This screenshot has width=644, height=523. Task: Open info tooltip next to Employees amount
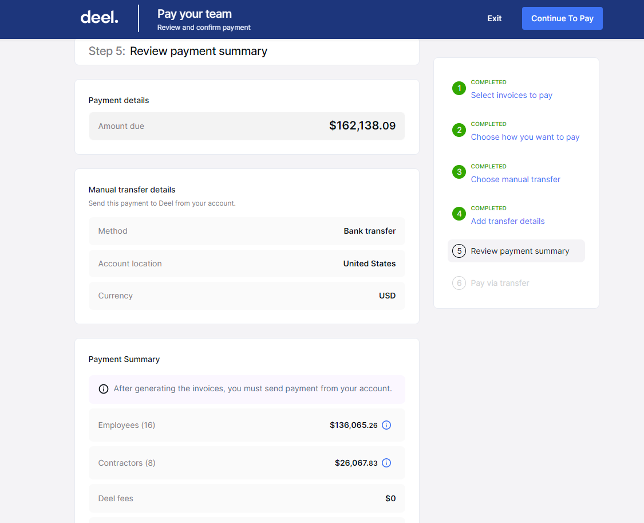tap(386, 425)
